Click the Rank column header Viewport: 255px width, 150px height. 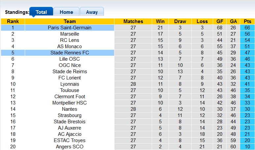[13, 21]
